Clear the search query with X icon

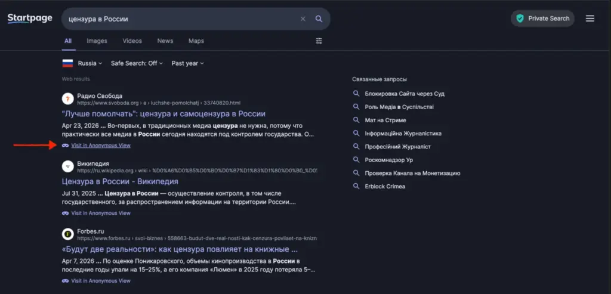coord(303,18)
